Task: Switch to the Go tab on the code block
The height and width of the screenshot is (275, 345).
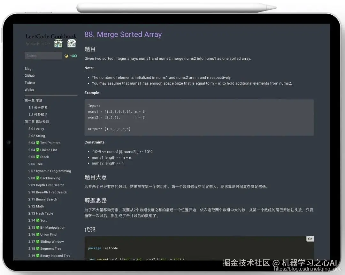Action: coord(310,239)
